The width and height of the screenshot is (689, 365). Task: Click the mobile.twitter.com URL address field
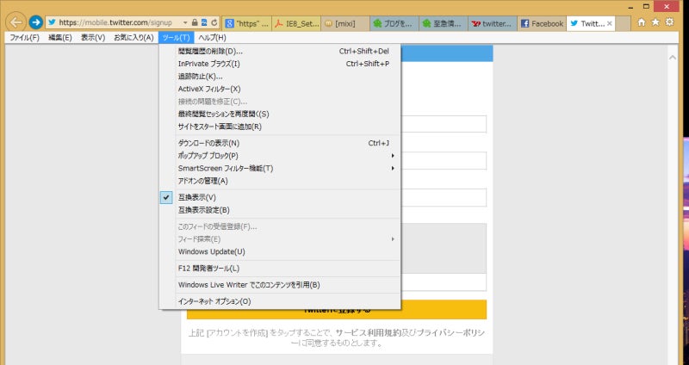(x=112, y=22)
